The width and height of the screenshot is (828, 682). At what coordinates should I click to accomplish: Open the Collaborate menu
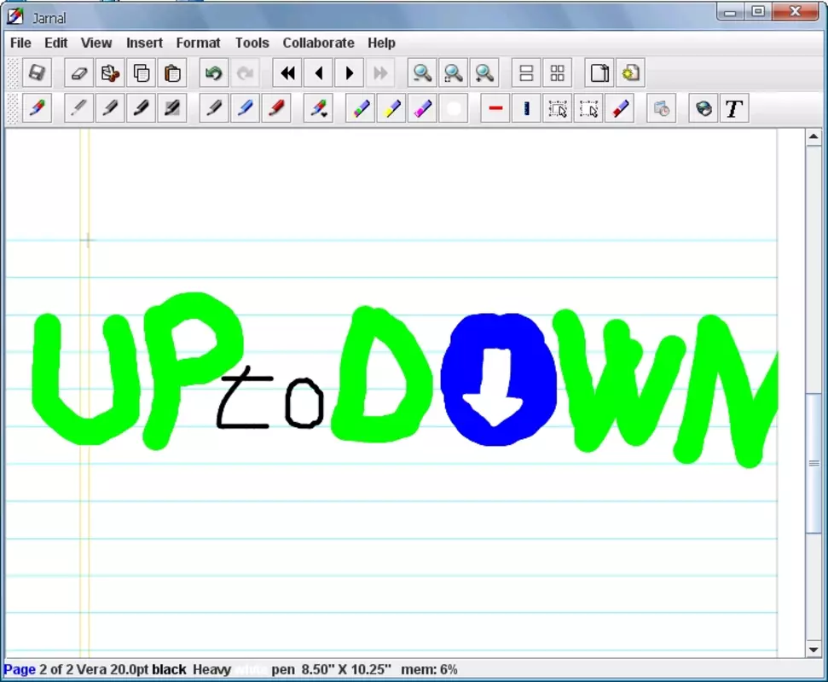coord(318,43)
